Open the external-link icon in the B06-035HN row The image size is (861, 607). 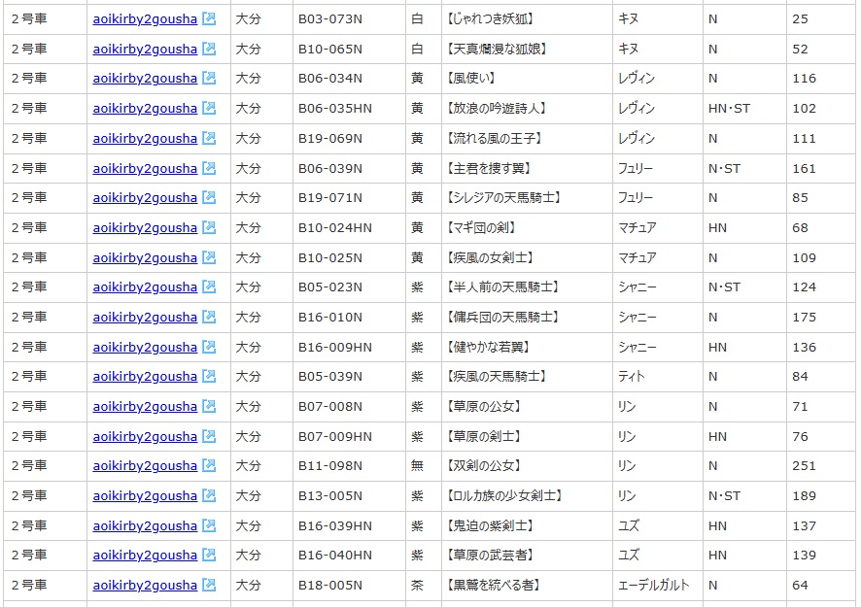(x=209, y=108)
